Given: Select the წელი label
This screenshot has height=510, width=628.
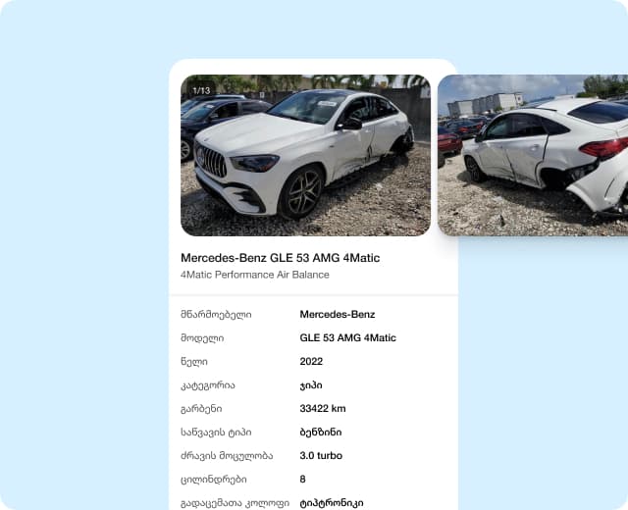Looking at the screenshot, I should 194,362.
